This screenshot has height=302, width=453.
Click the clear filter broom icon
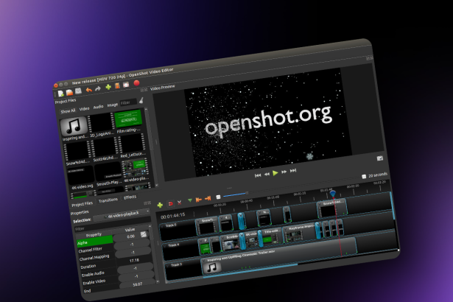click(141, 100)
